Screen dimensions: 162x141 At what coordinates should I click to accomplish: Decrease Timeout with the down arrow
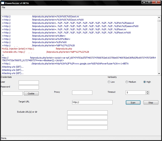coord(147,94)
